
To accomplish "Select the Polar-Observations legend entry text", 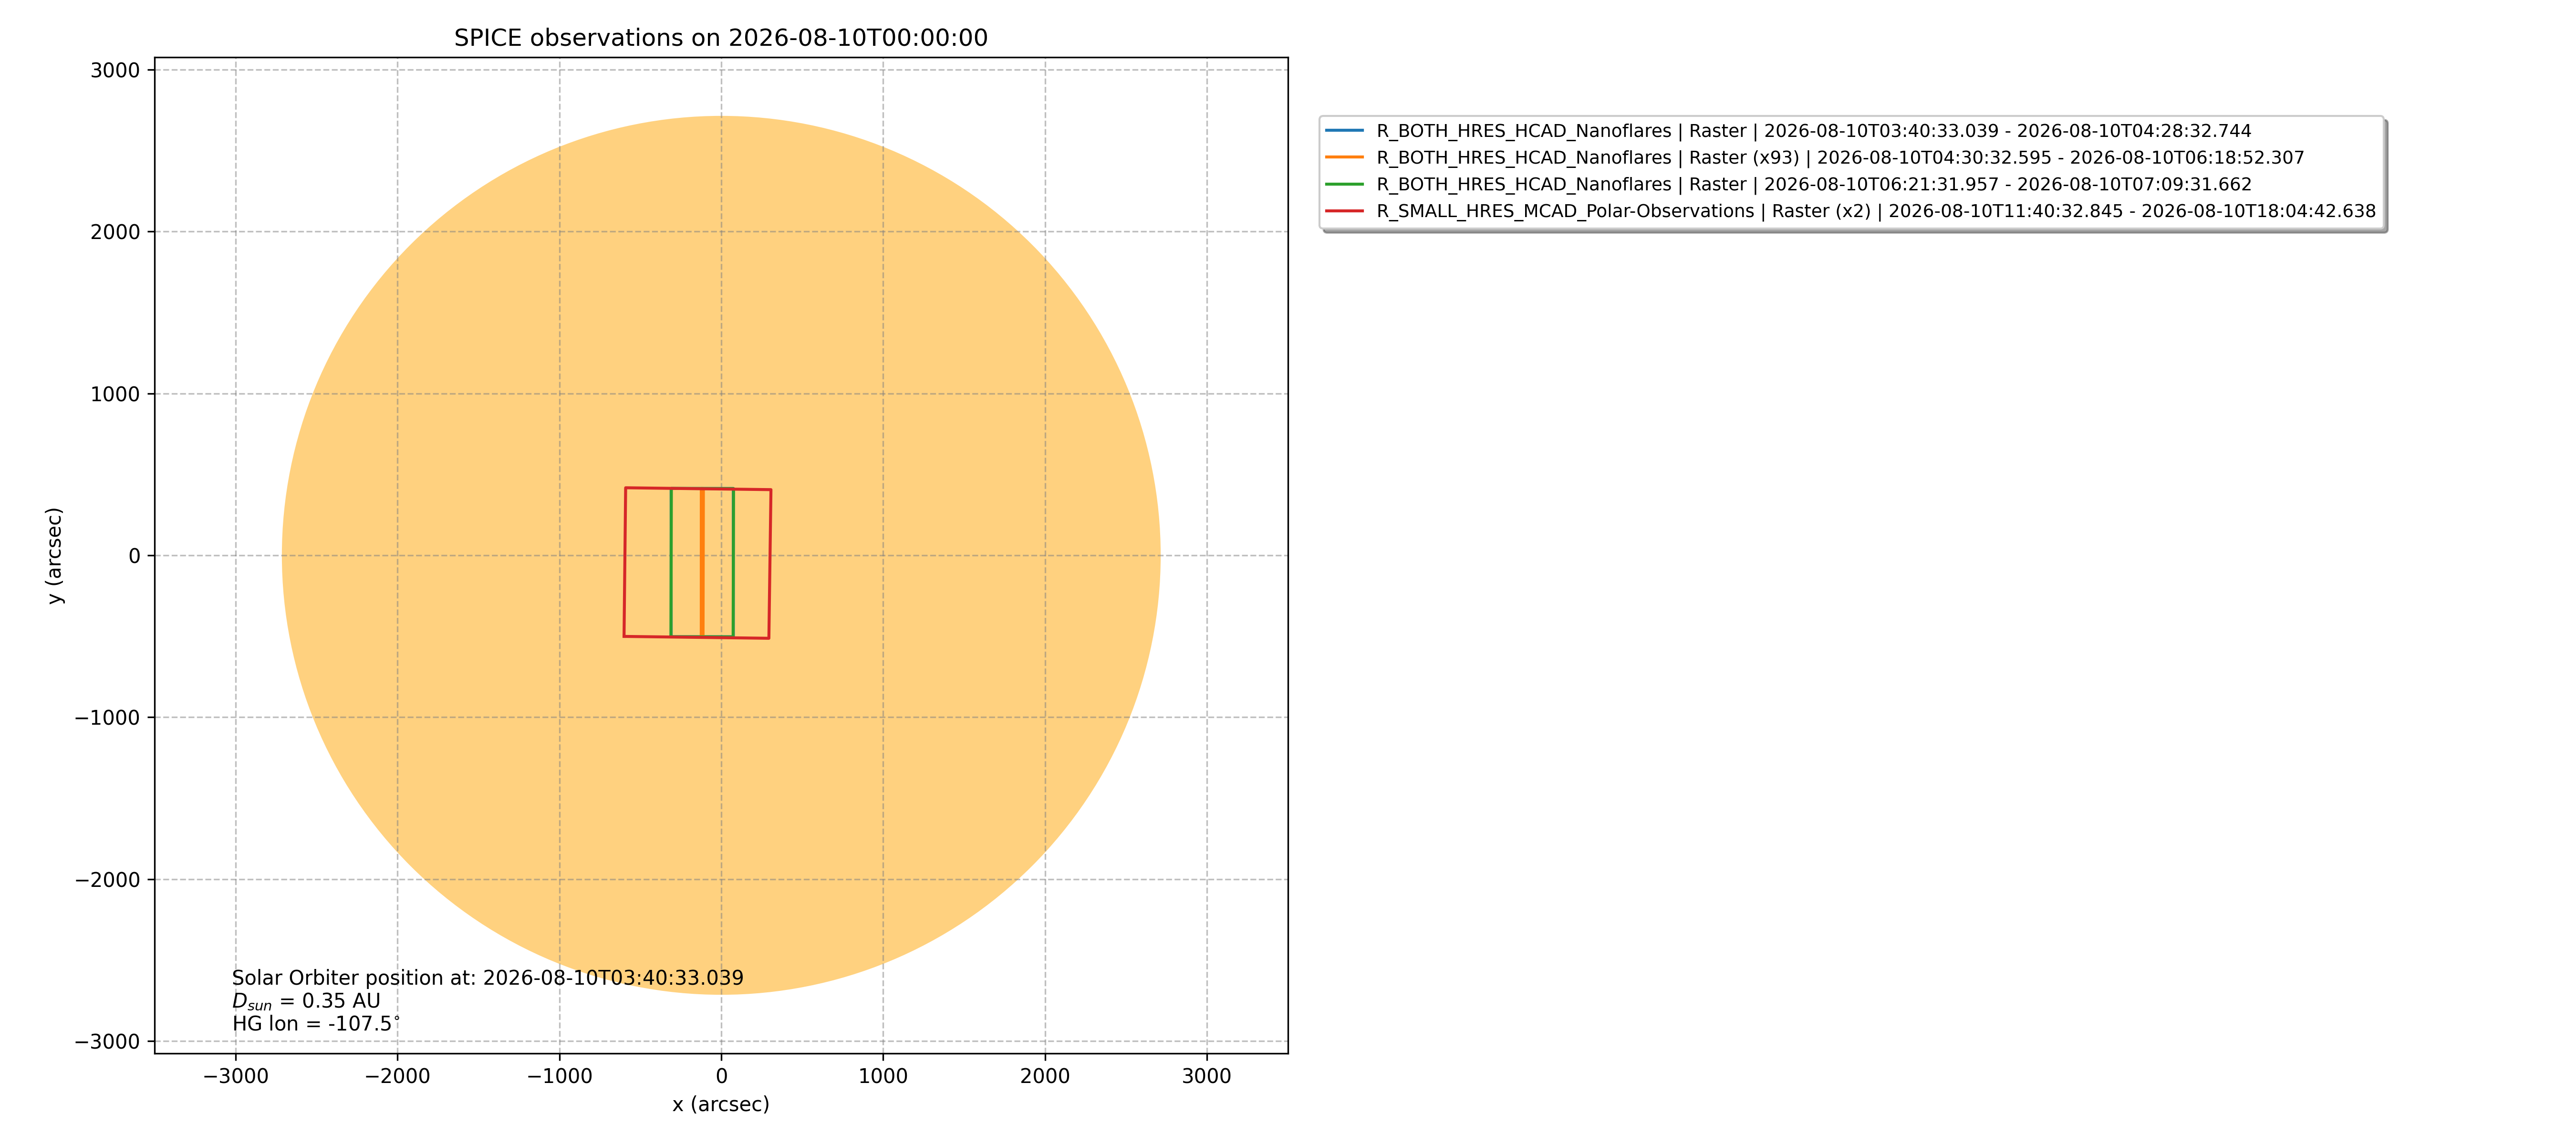I will click(x=1876, y=211).
